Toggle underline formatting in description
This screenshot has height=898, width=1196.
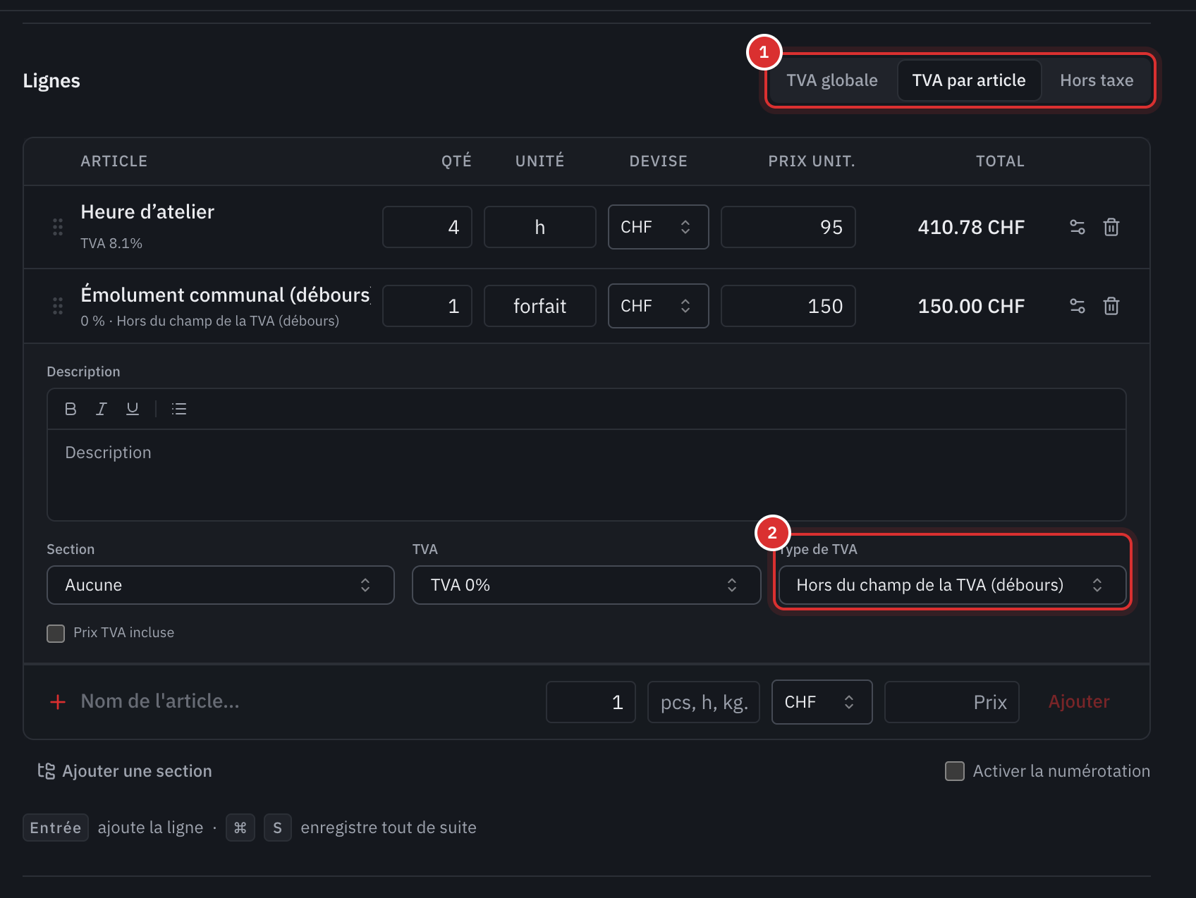[133, 409]
